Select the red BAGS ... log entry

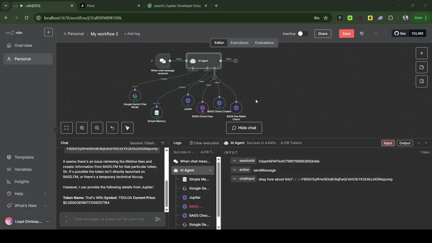coord(196,207)
